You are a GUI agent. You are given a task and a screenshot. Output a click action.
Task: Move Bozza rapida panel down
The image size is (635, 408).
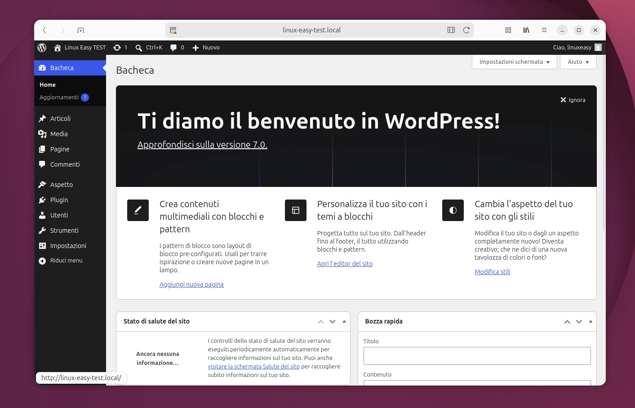[579, 322]
